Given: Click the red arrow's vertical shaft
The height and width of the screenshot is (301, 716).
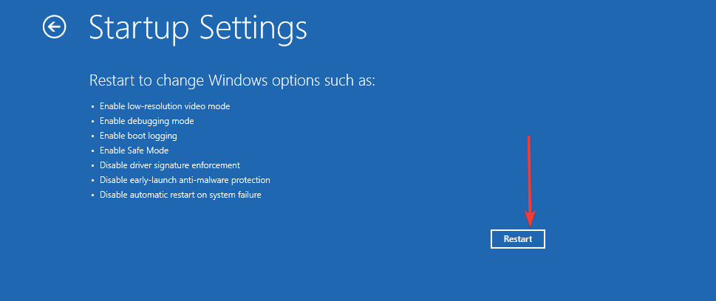Looking at the screenshot, I should pos(529,174).
